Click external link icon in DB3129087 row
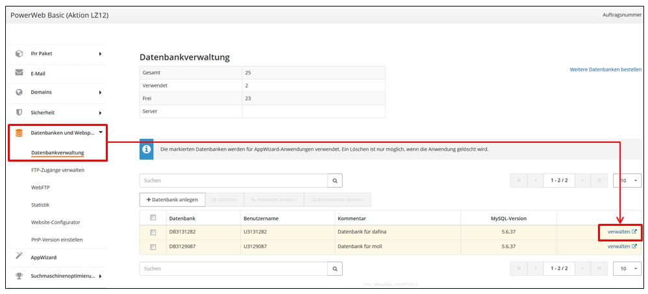This screenshot has width=648, height=294. (634, 246)
